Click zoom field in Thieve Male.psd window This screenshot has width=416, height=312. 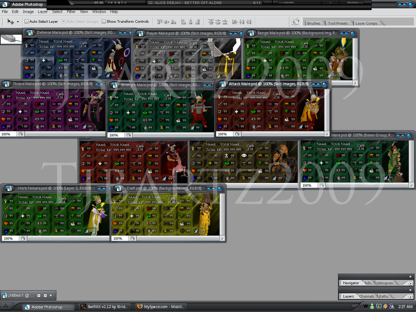pos(9,134)
